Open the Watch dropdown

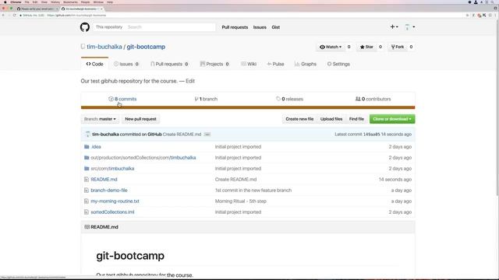pyautogui.click(x=331, y=47)
